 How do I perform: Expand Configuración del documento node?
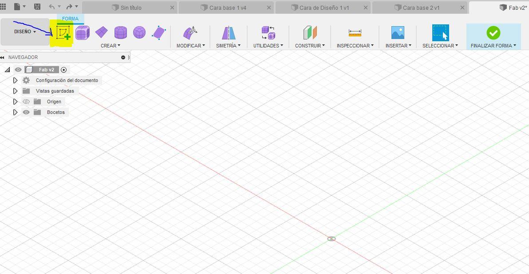(15, 80)
